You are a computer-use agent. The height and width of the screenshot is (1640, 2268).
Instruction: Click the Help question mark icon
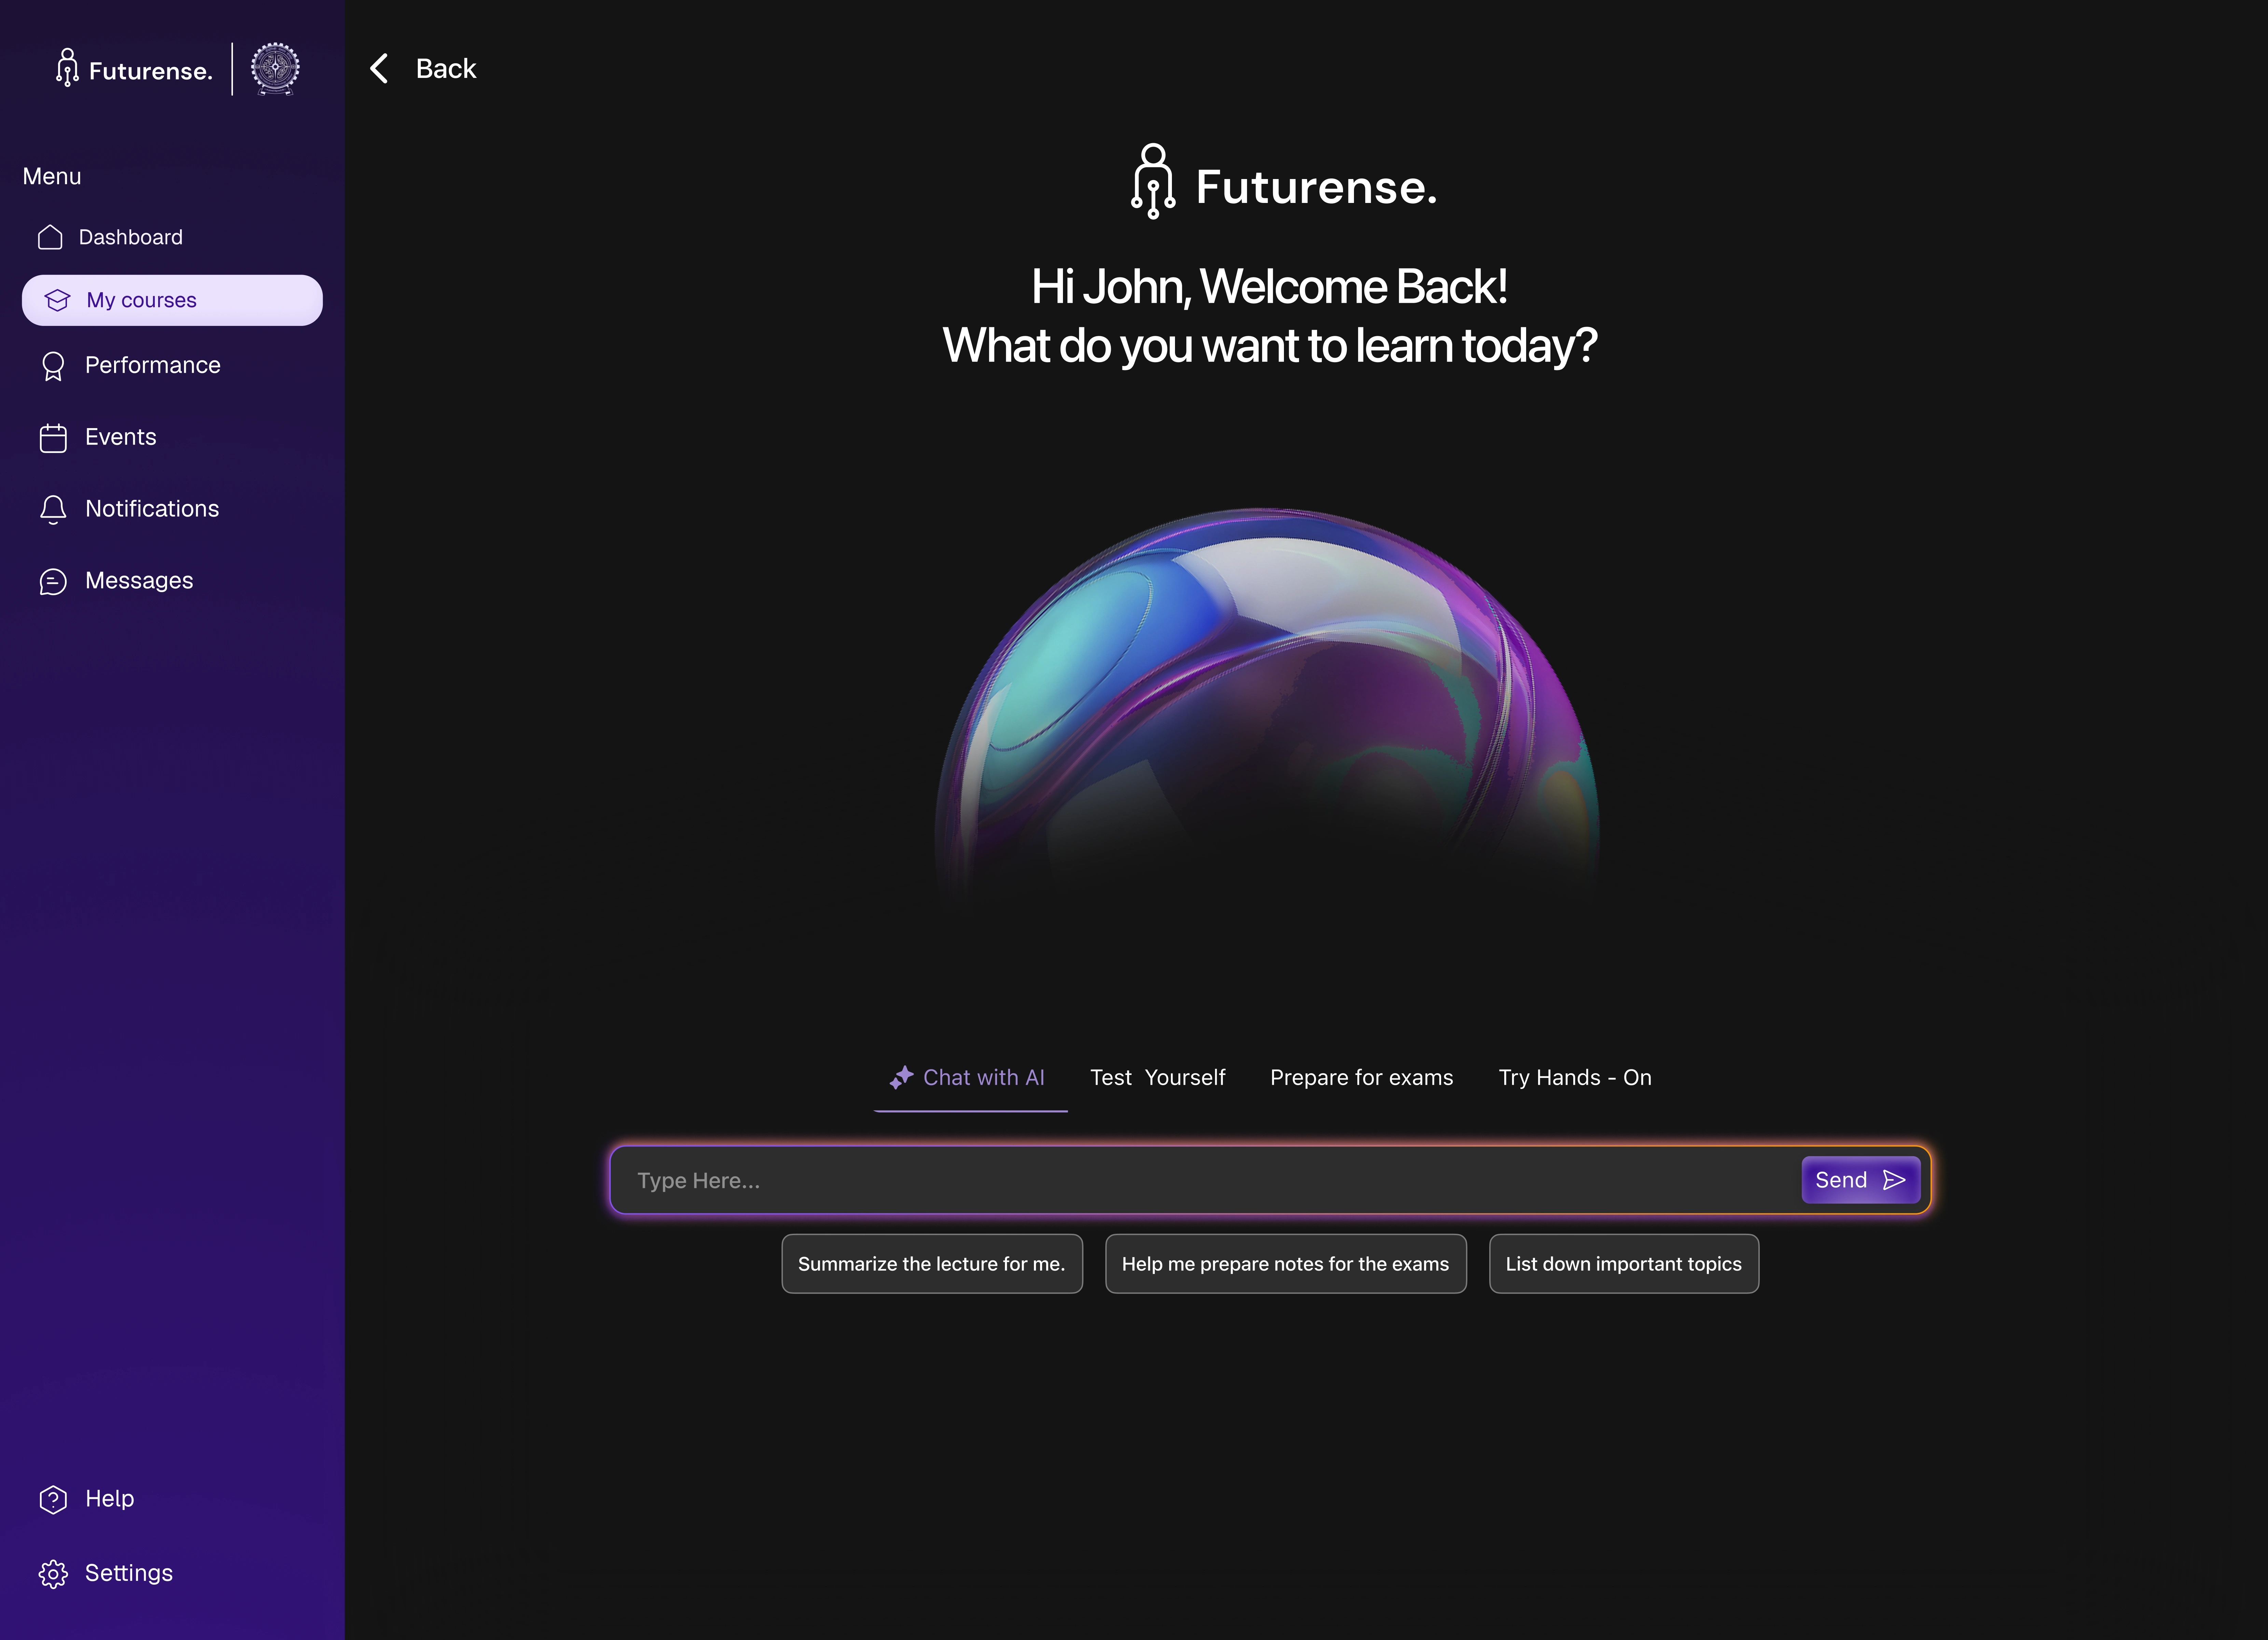point(53,1499)
